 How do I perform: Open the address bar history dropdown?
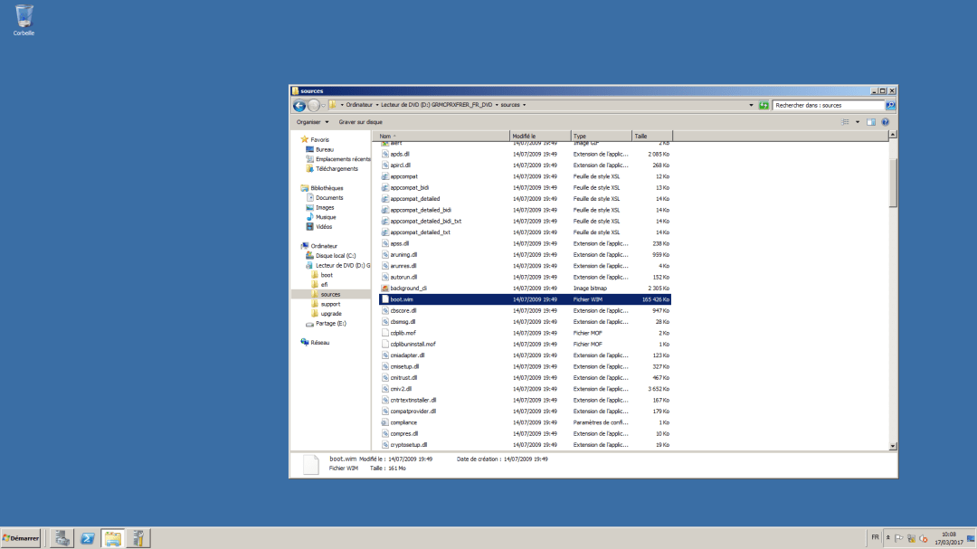coord(751,105)
